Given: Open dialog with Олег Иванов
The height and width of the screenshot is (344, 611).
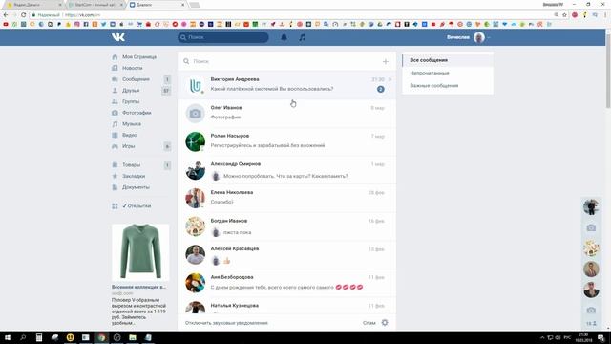Looking at the screenshot, I should tap(286, 113).
